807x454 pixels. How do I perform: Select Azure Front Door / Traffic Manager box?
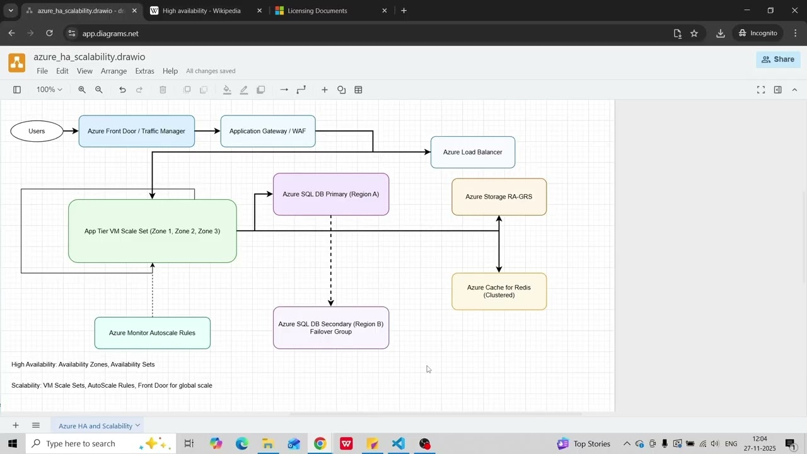137,131
